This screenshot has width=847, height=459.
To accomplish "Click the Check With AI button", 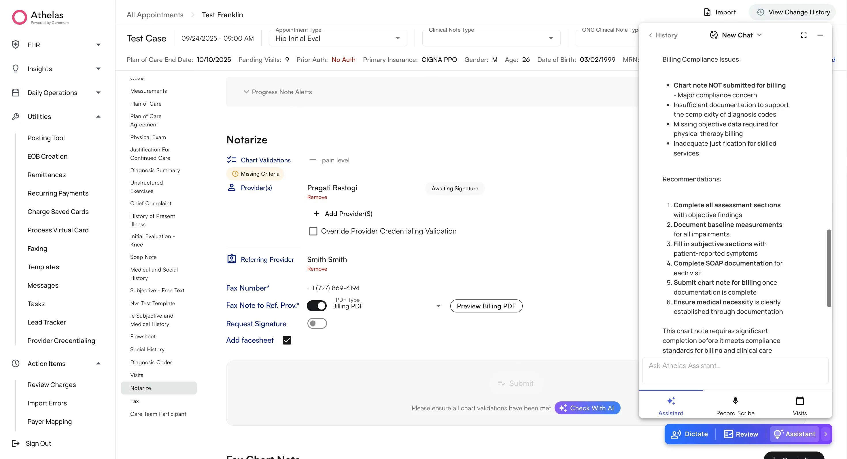I will click(x=587, y=408).
